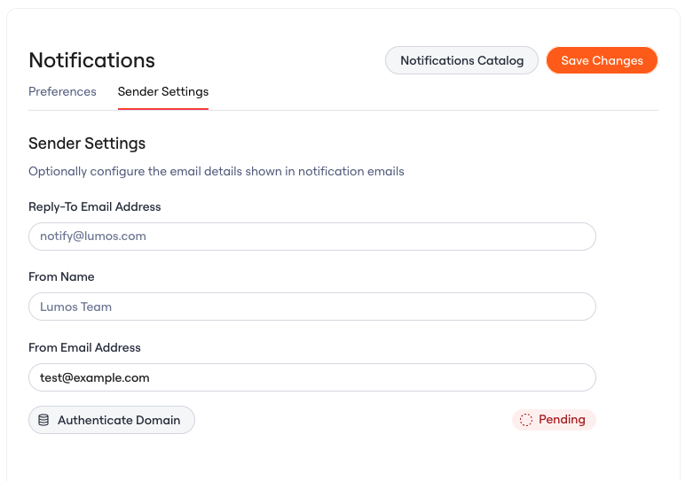
Task: Select the Sender Settings tab
Action: click(163, 91)
